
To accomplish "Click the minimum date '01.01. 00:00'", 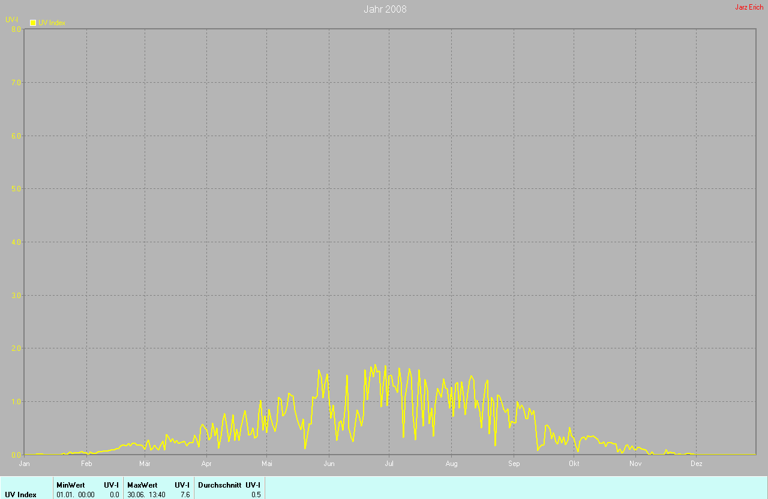I will [x=75, y=495].
